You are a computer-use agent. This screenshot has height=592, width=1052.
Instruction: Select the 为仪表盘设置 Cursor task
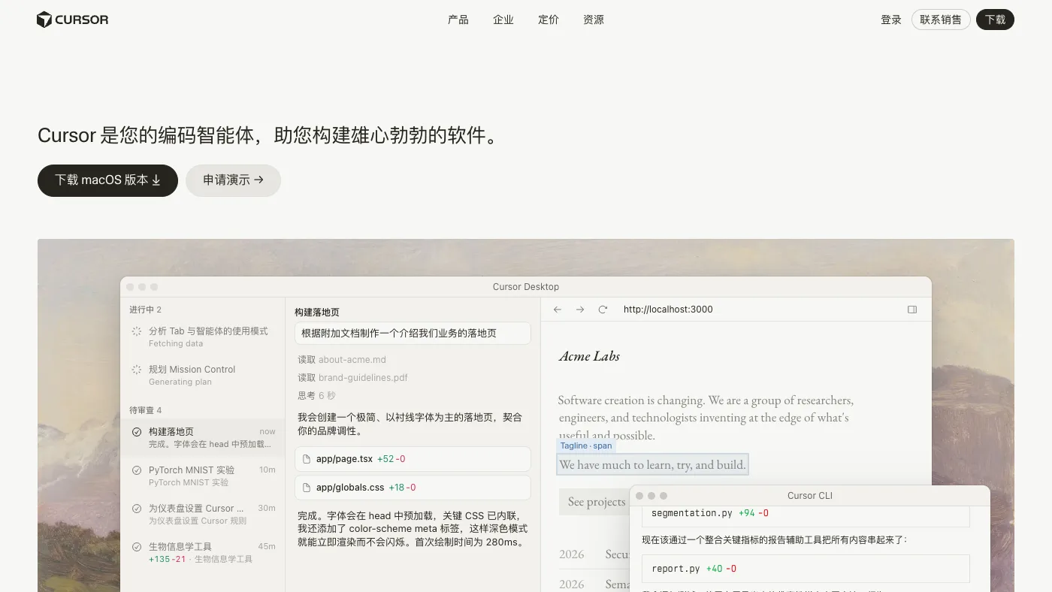coord(202,514)
